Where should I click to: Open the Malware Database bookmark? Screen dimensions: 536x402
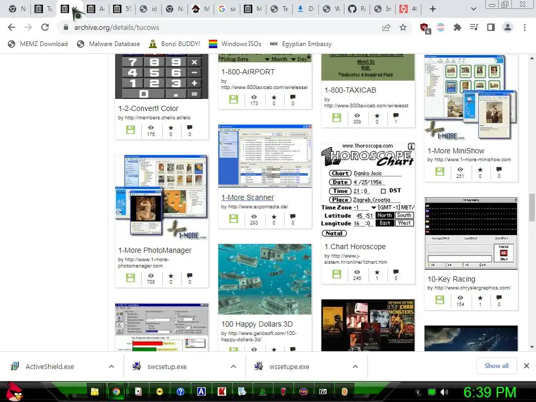[x=109, y=44]
